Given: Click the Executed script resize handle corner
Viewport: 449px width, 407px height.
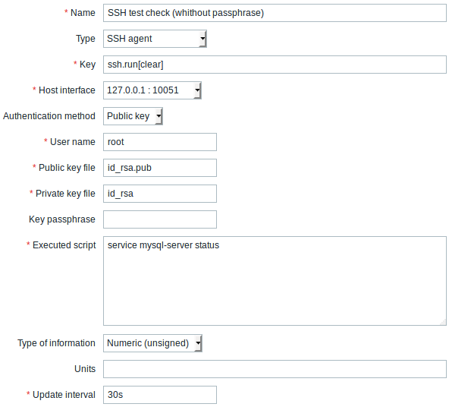Looking at the screenshot, I should pyautogui.click(x=443, y=323).
